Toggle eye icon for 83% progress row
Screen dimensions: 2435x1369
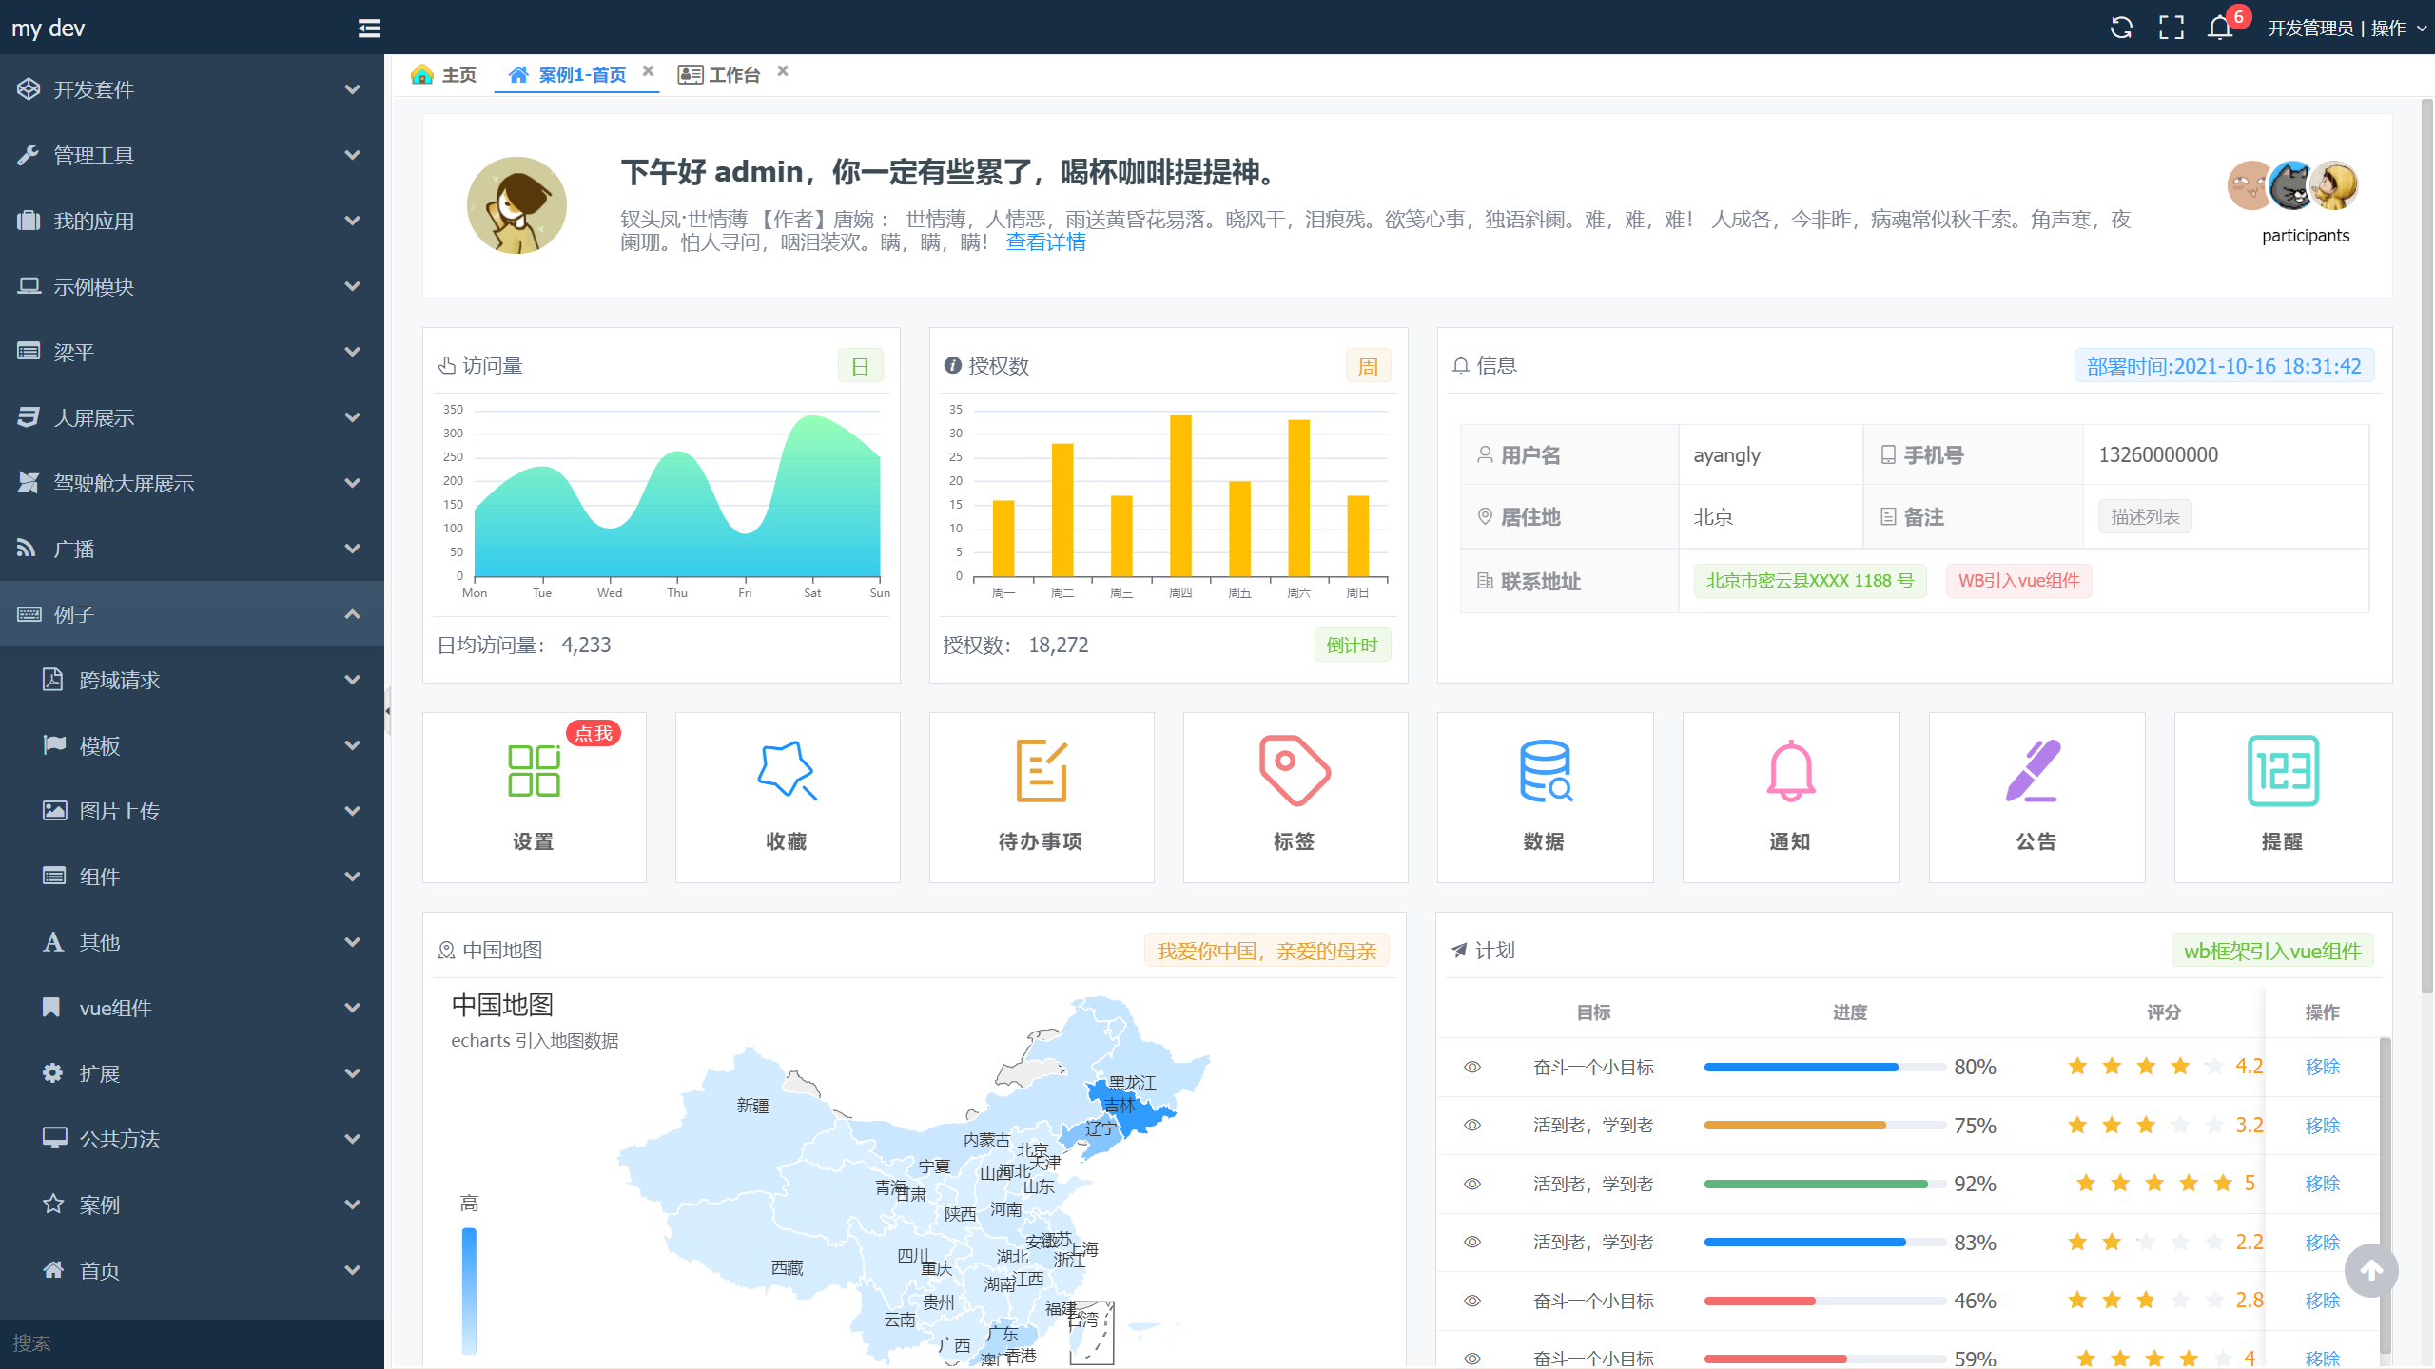coord(1472,1242)
